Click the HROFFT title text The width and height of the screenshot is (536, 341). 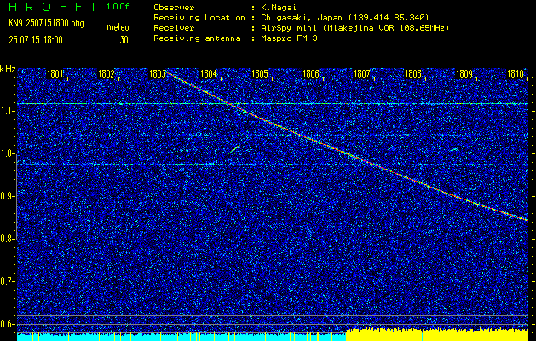click(x=53, y=7)
